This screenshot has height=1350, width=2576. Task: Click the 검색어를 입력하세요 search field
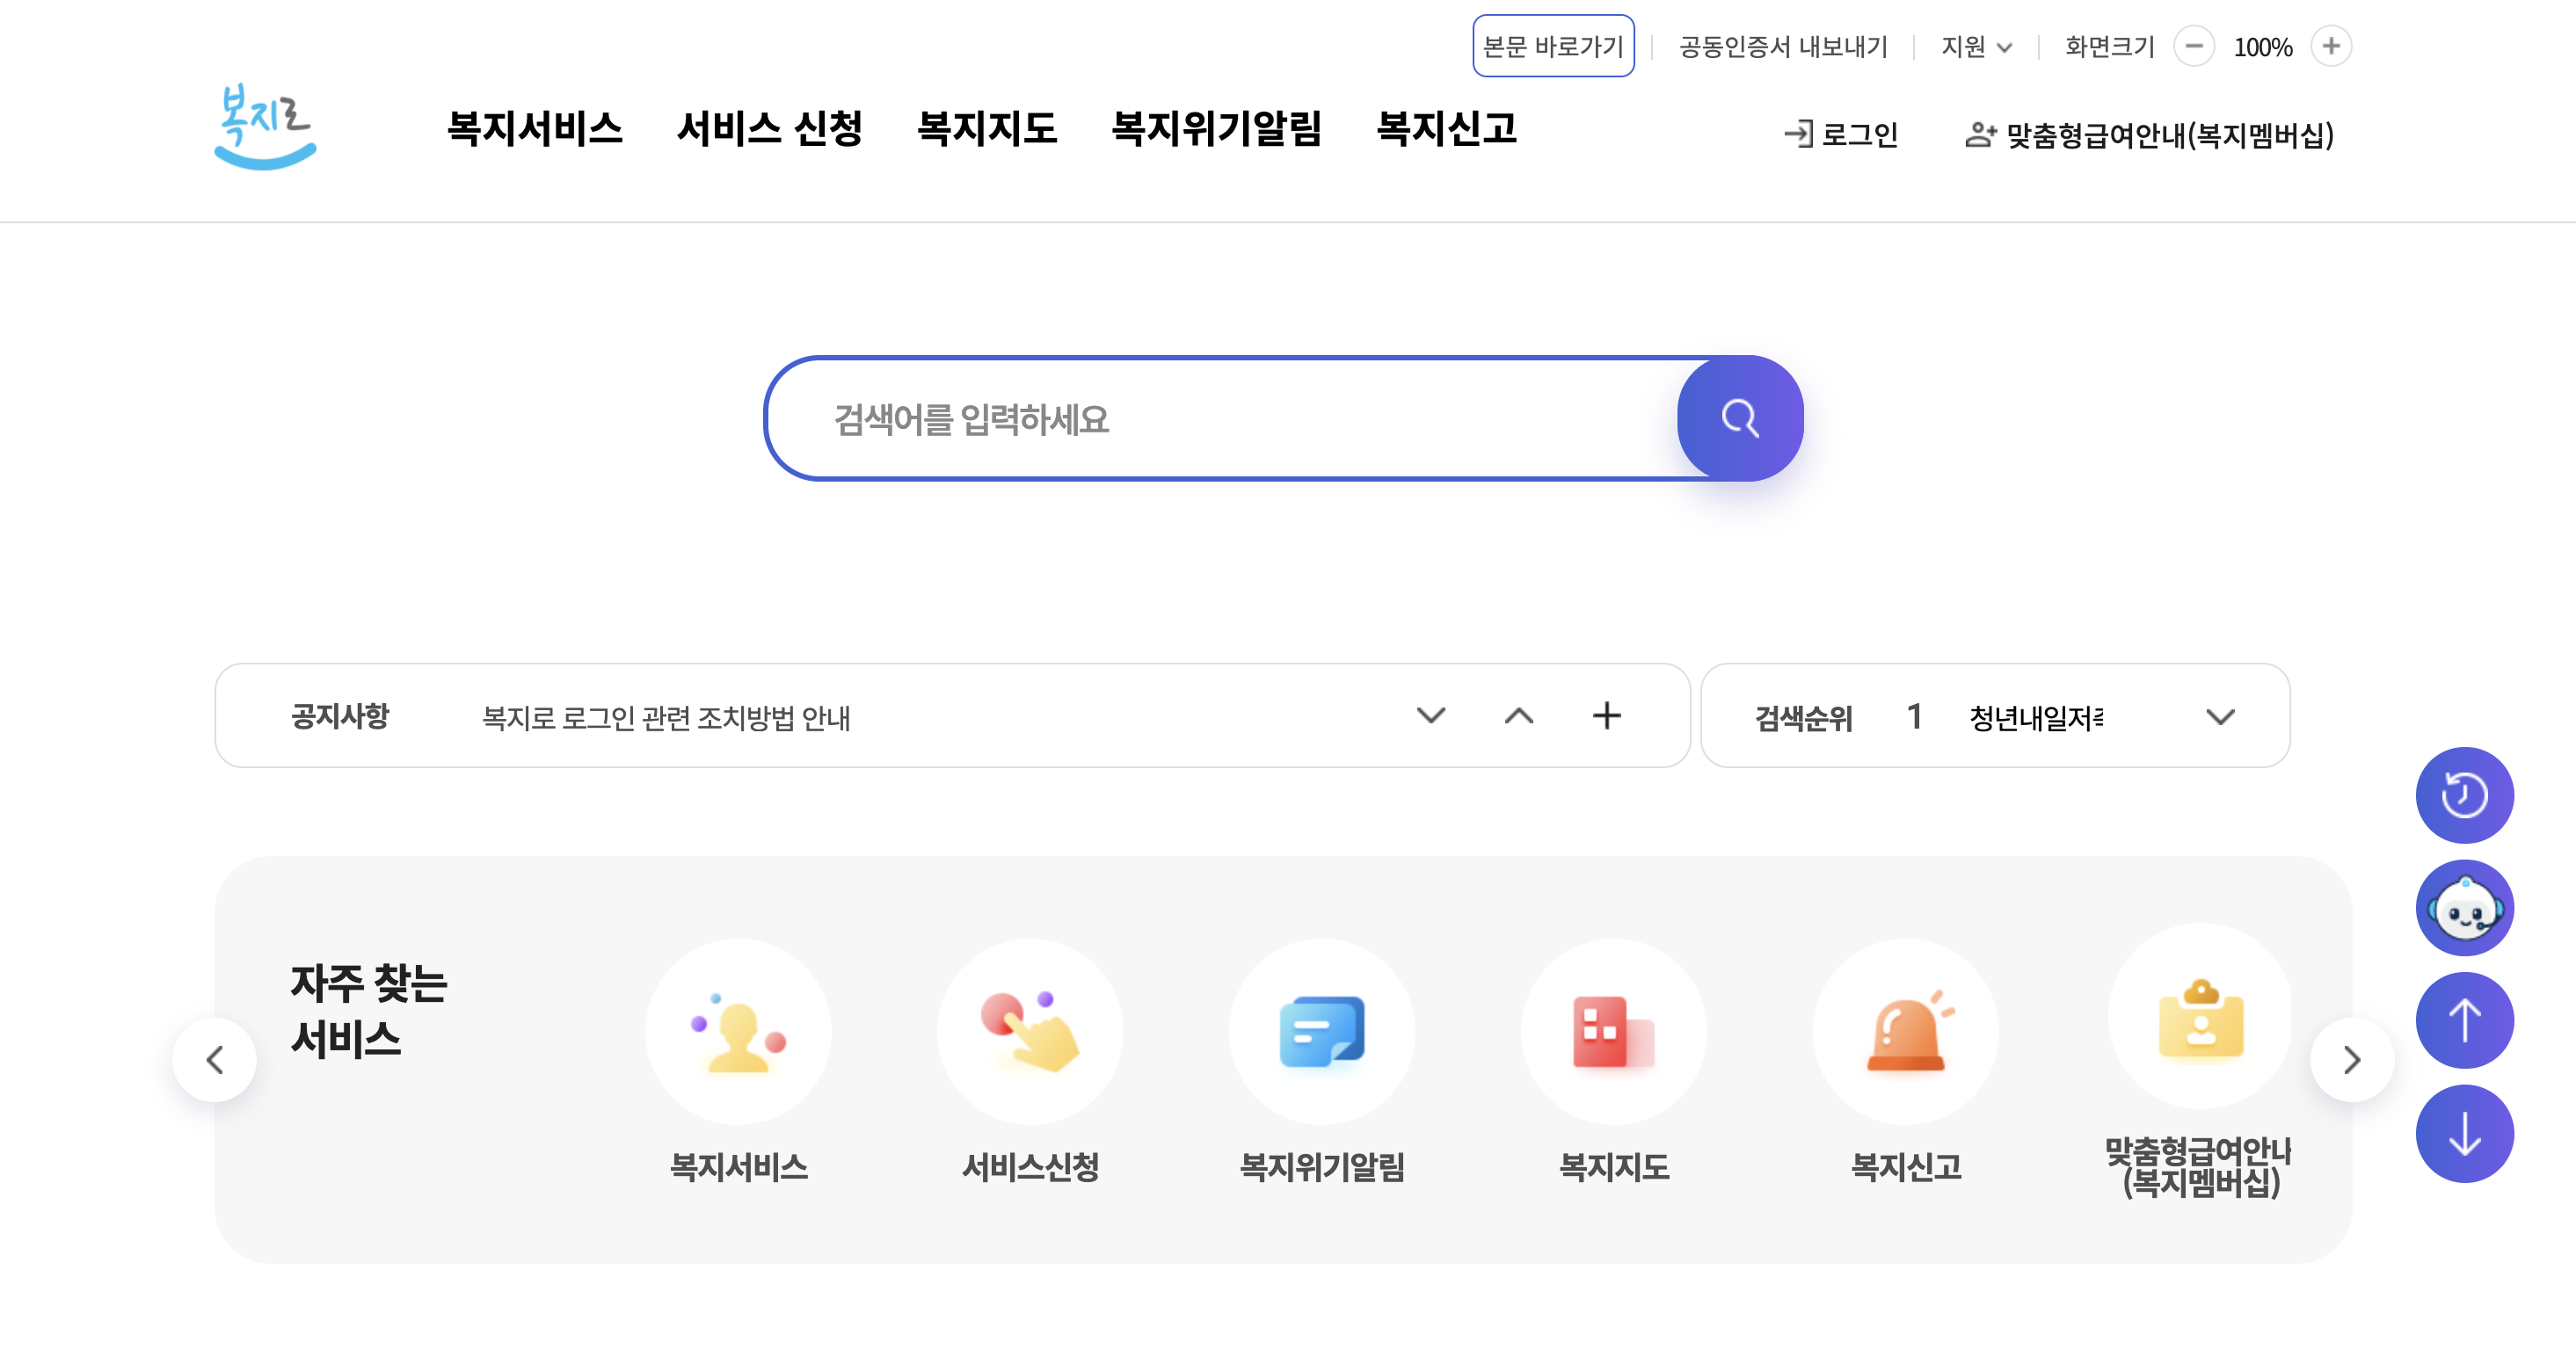pos(1220,419)
